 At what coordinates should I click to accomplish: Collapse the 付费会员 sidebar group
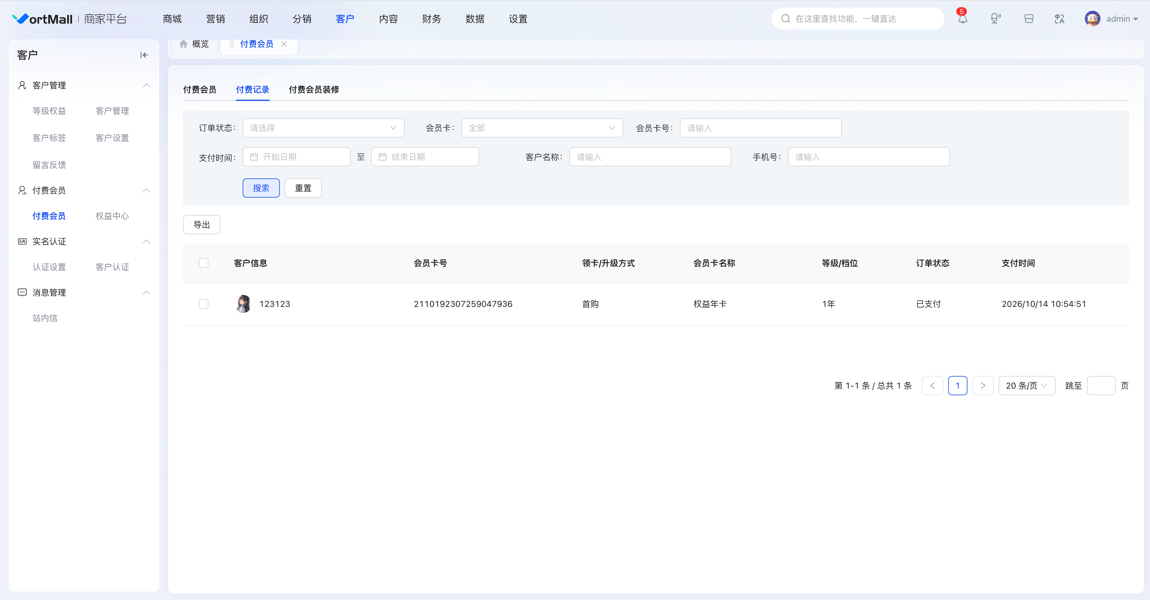(146, 190)
